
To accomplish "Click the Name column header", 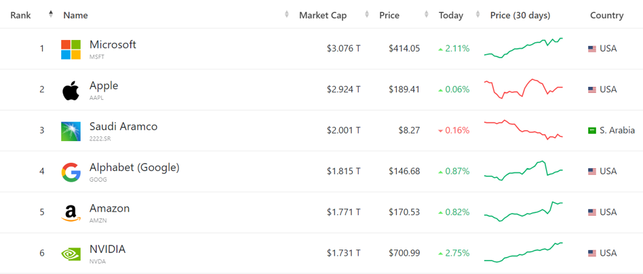I will (75, 15).
